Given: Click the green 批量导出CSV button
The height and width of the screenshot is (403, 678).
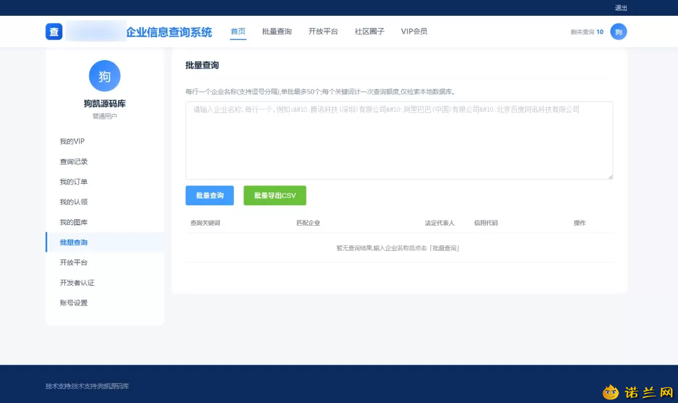Looking at the screenshot, I should (274, 195).
